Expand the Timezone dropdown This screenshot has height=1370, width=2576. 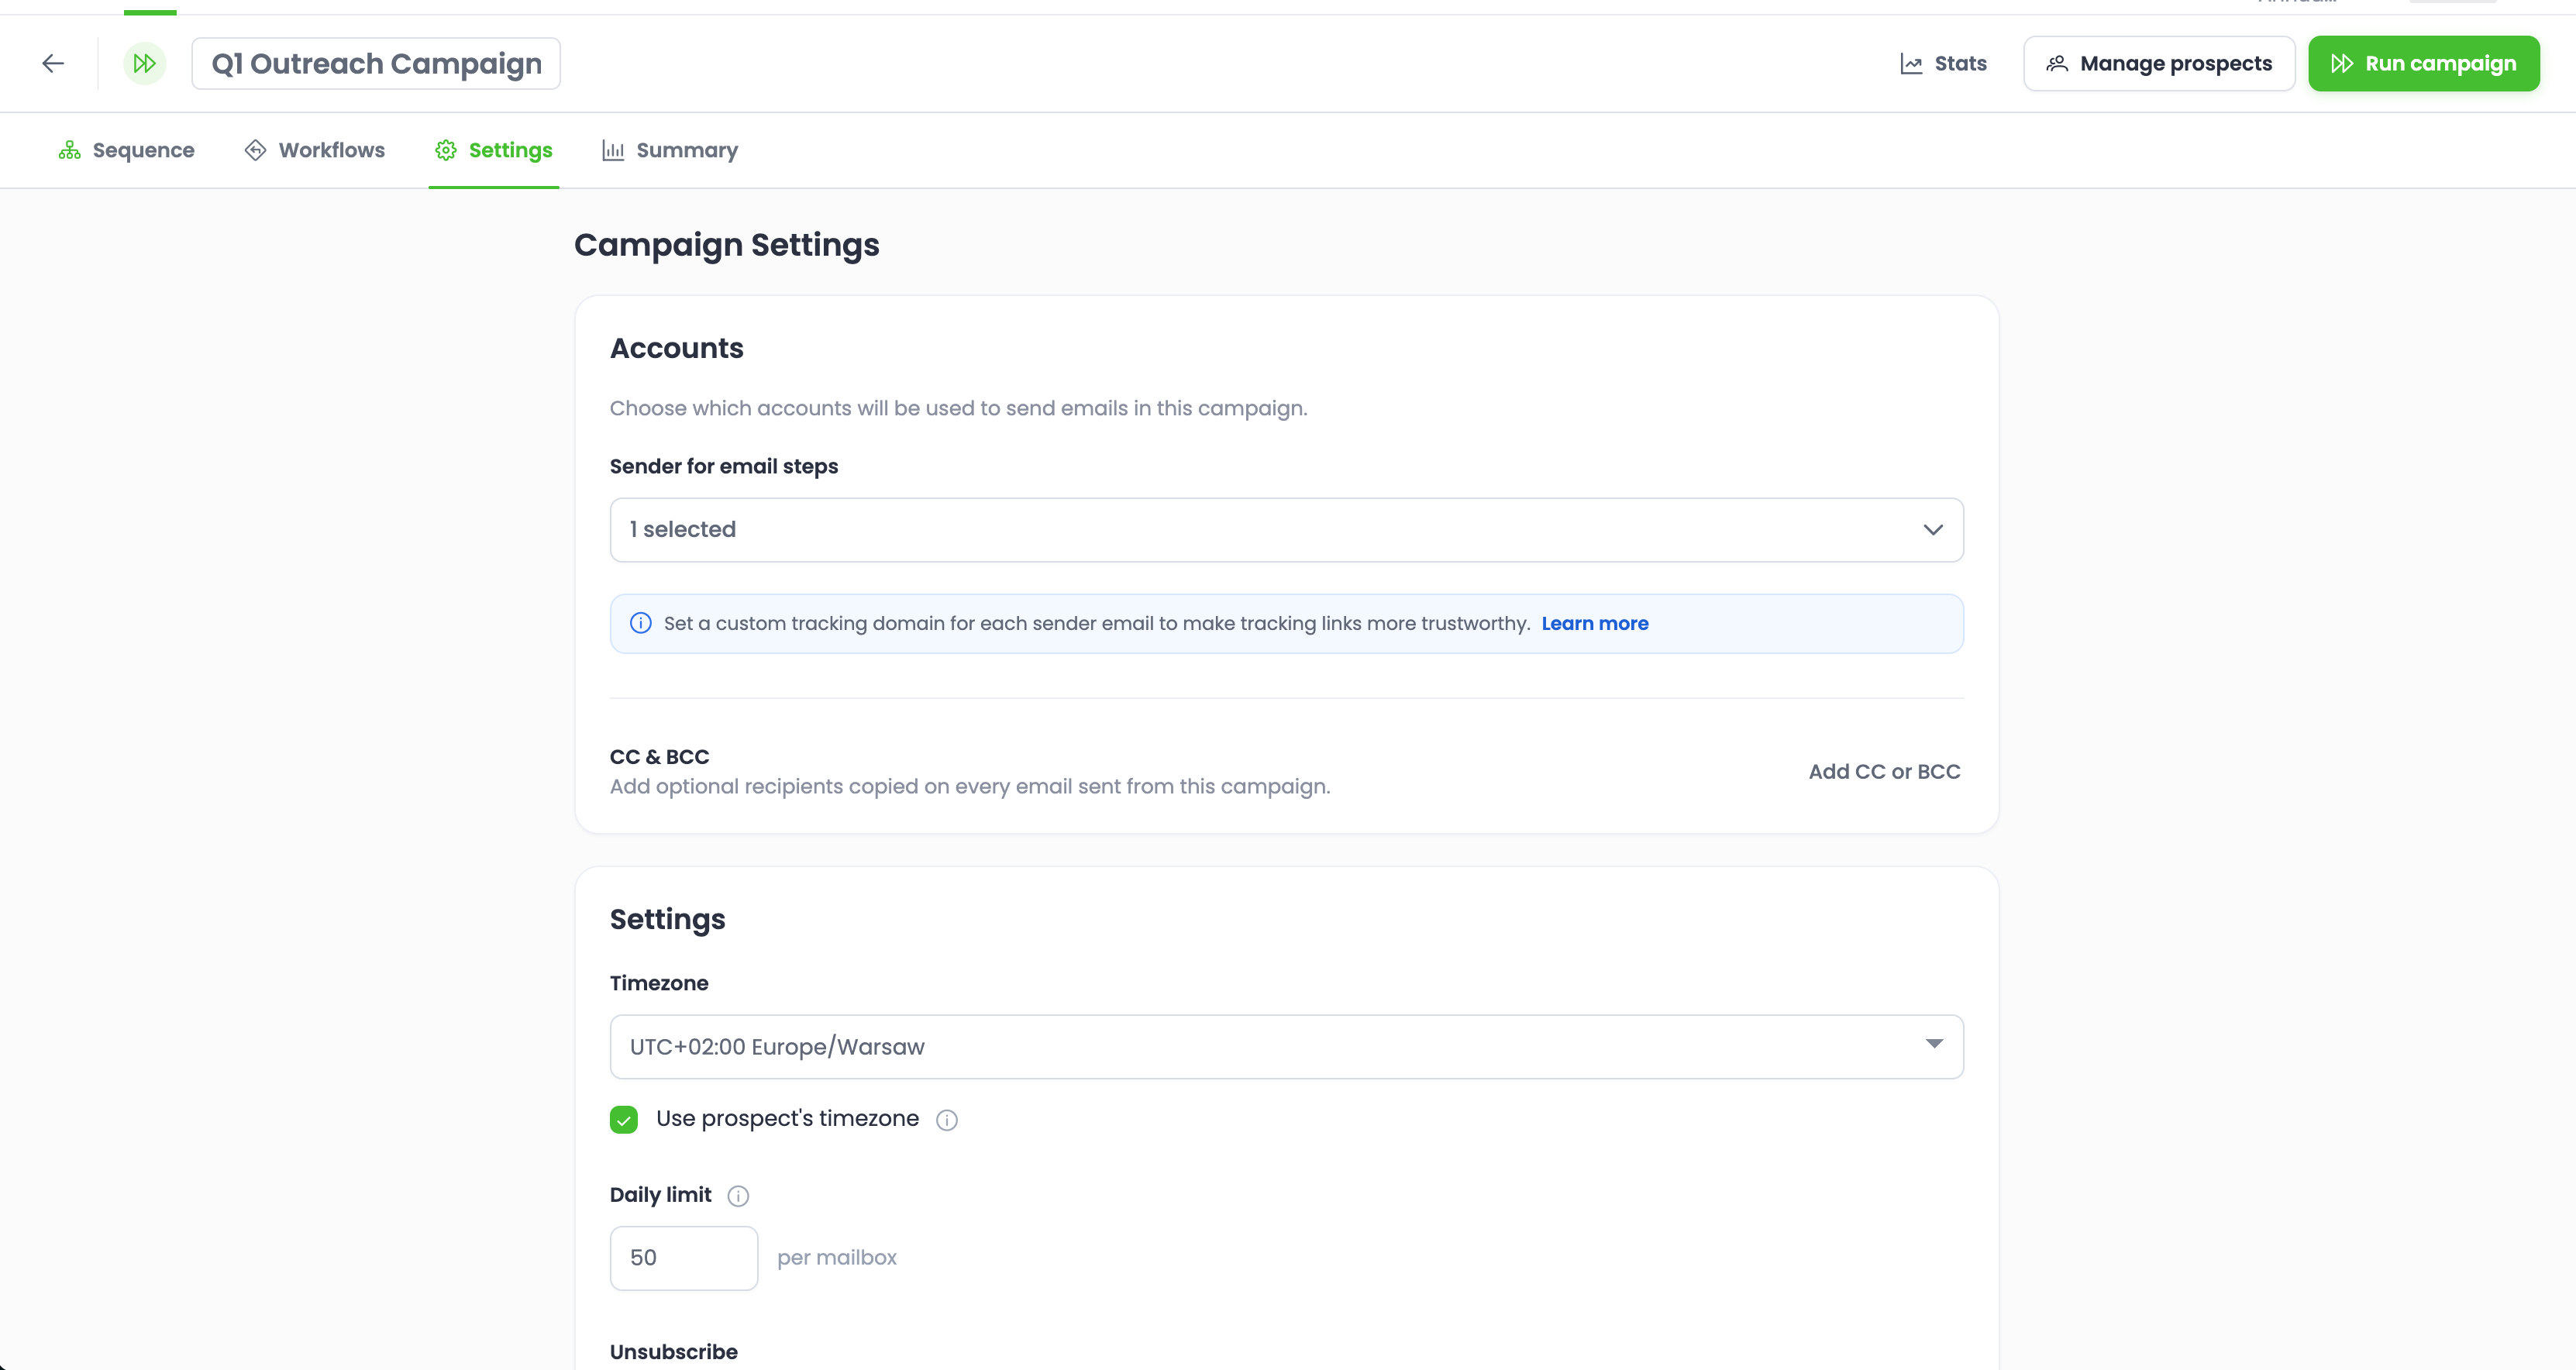click(x=1286, y=1047)
